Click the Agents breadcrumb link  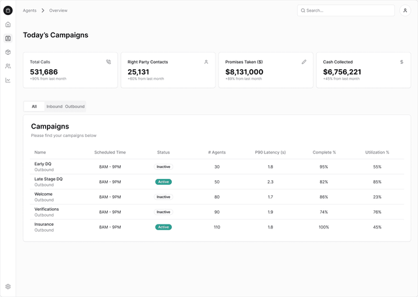click(29, 10)
